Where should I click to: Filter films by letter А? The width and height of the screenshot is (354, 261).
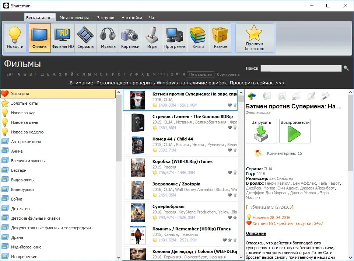pyautogui.click(x=19, y=74)
